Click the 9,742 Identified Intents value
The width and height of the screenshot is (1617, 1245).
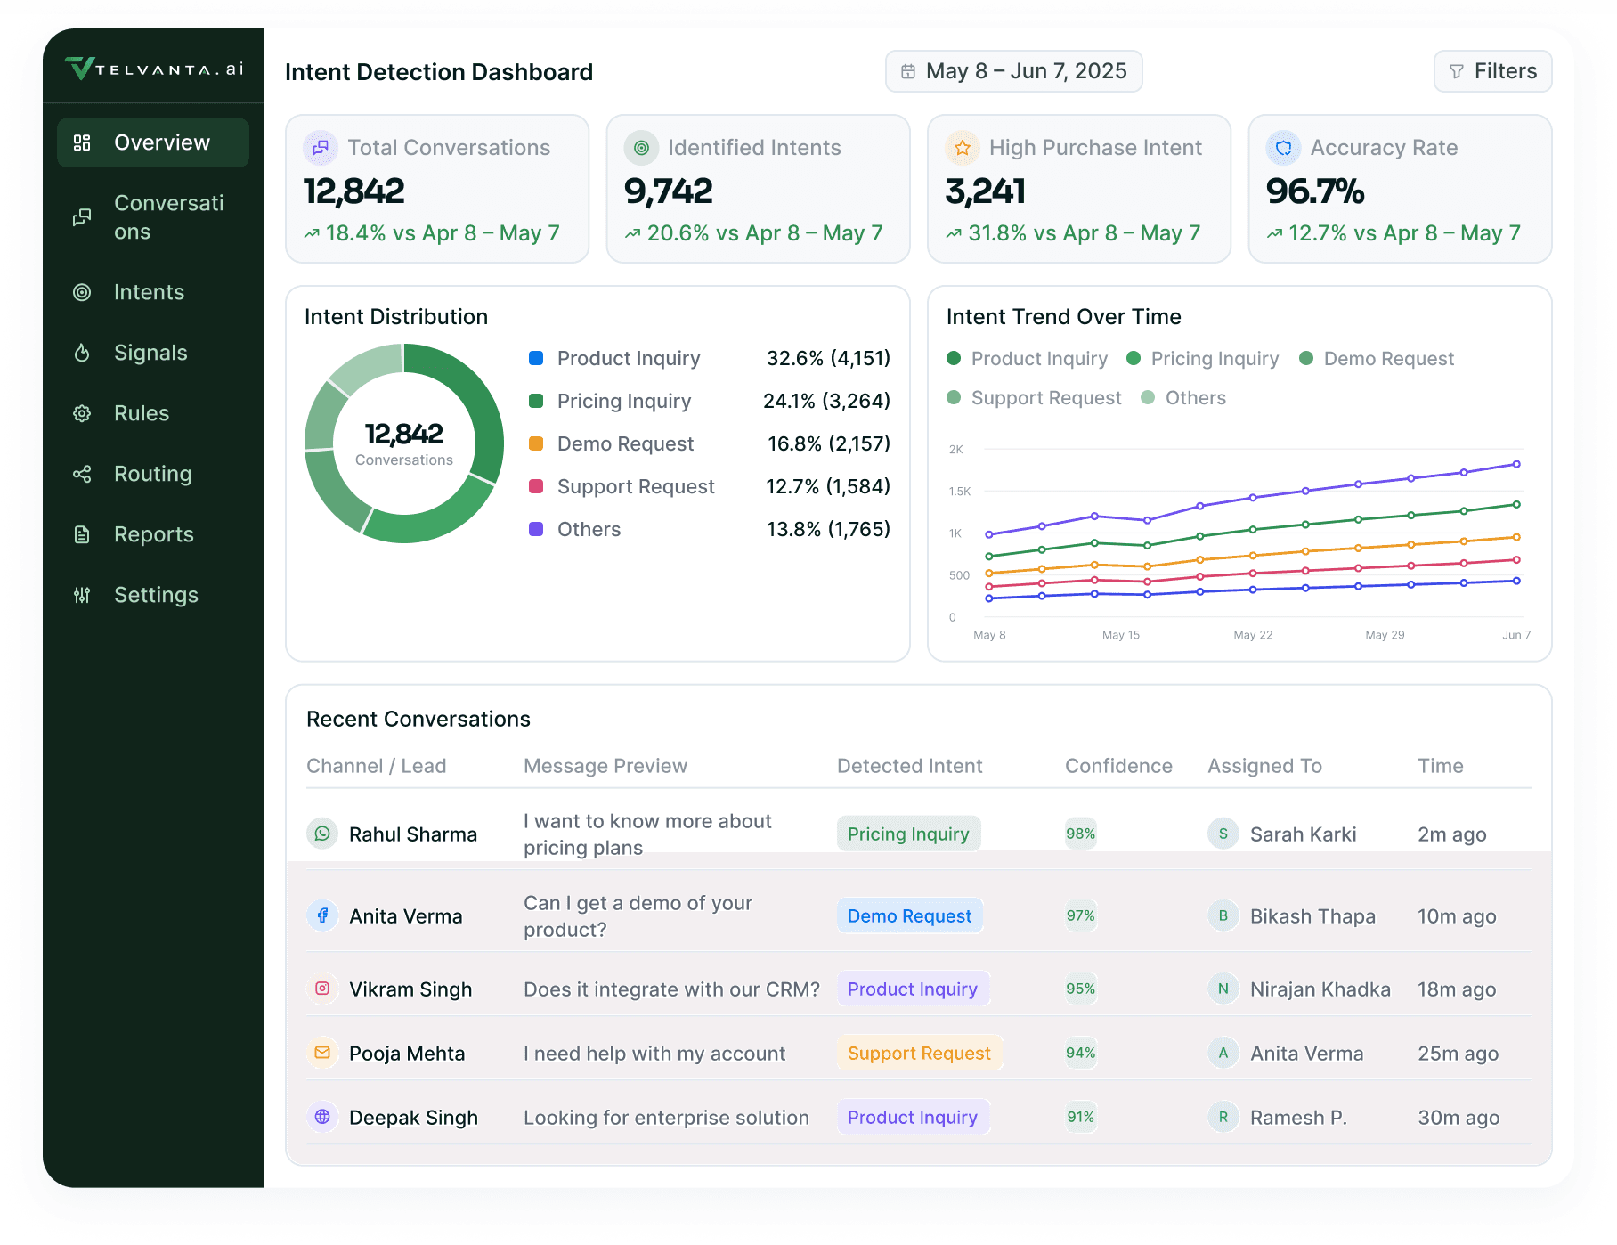coord(669,191)
